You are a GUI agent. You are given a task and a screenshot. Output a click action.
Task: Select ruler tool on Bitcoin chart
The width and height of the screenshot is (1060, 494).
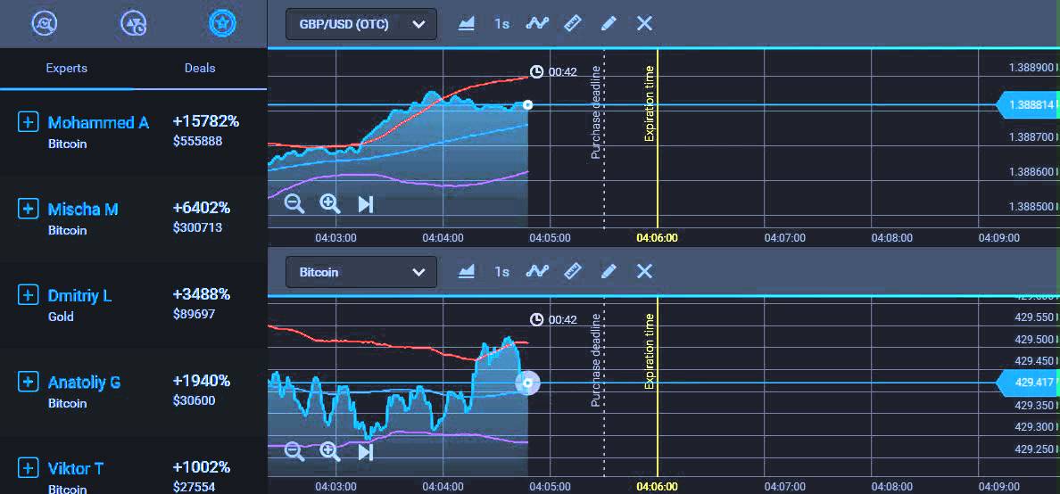tap(573, 272)
